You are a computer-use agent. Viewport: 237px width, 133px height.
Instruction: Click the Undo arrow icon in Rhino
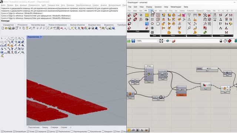(x=30, y=28)
